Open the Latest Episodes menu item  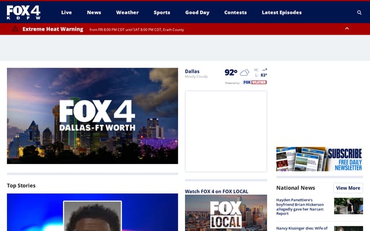pyautogui.click(x=282, y=13)
